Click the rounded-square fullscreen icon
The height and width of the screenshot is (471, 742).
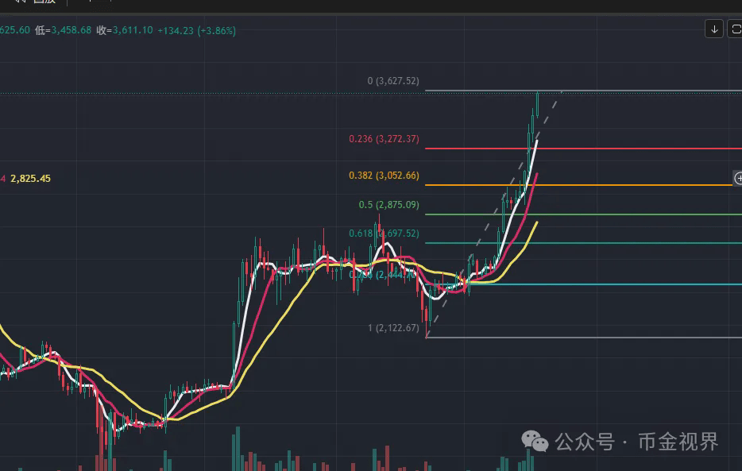[735, 29]
